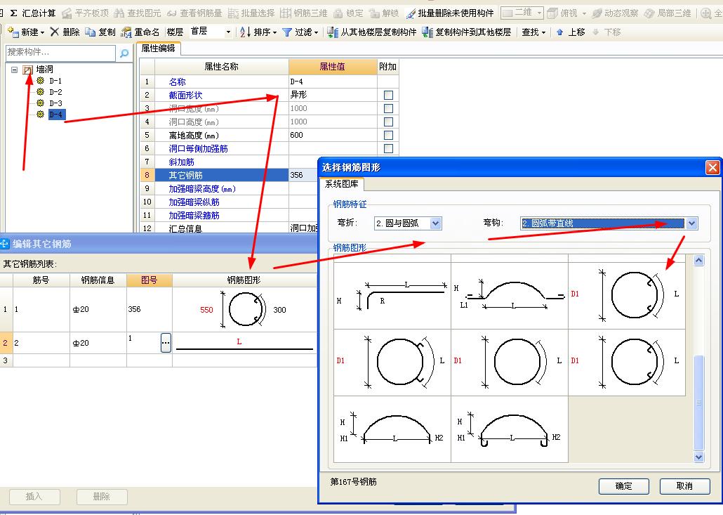Open the 弯钩 dropdown arrow
The width and height of the screenshot is (723, 515).
[691, 223]
